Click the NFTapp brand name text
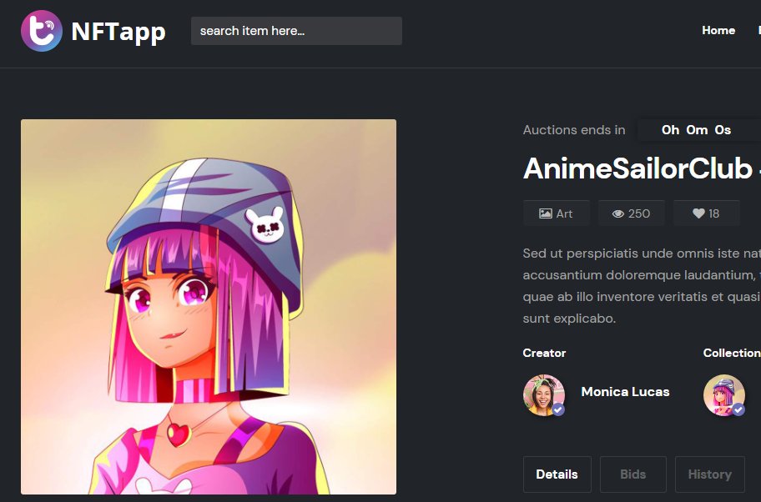Screen dimensions: 761x502 [118, 32]
